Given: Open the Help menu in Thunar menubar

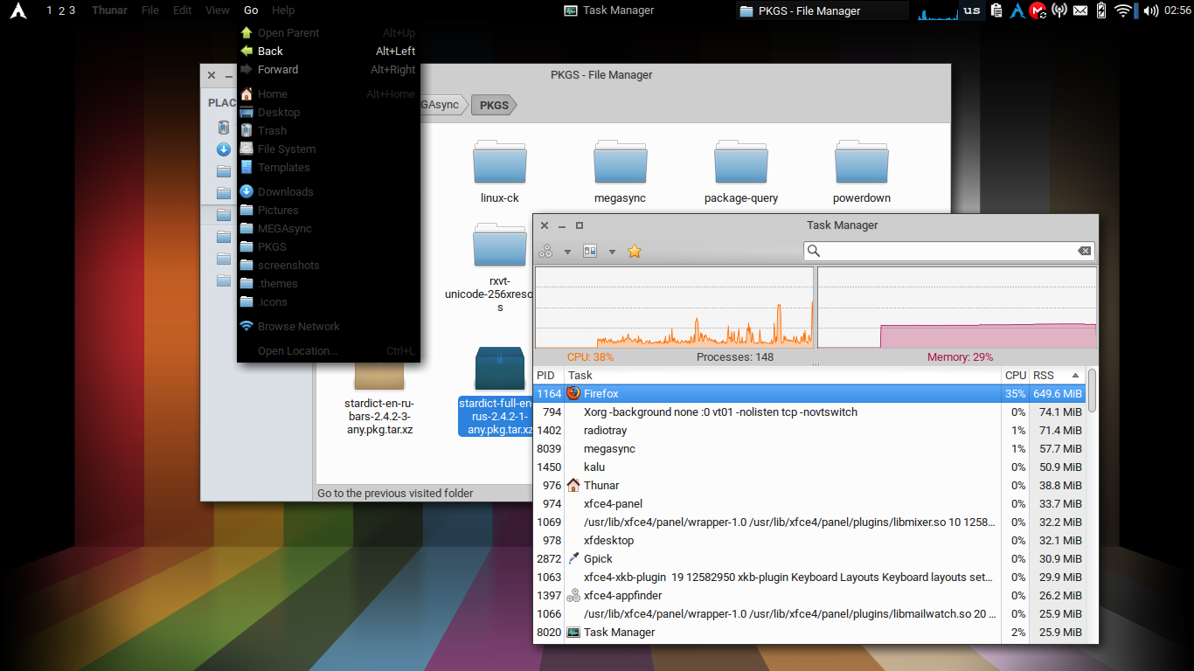Looking at the screenshot, I should click(283, 10).
